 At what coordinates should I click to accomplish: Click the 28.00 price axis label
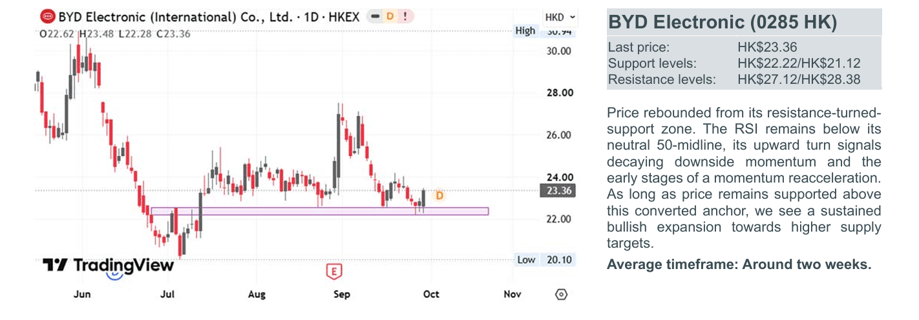pos(558,93)
